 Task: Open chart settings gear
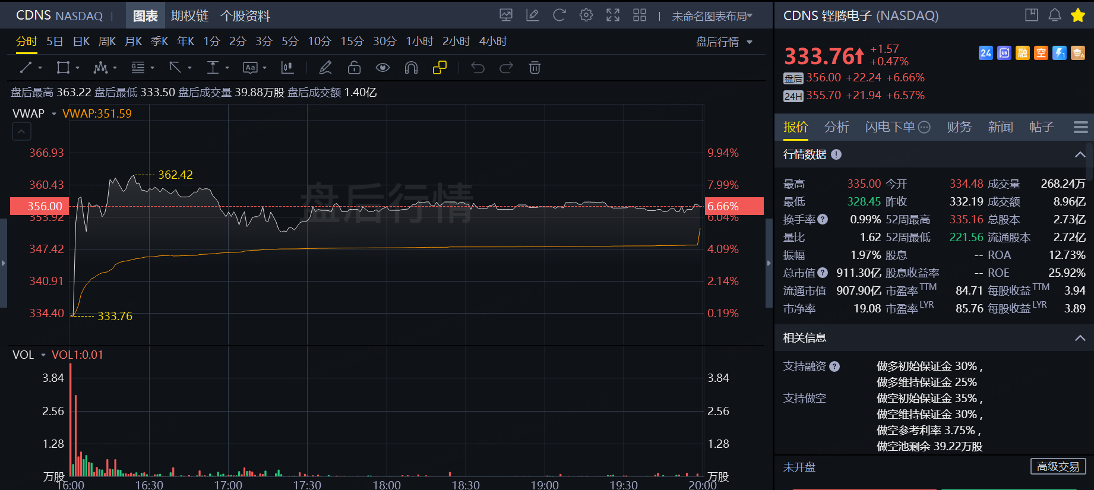tap(586, 15)
